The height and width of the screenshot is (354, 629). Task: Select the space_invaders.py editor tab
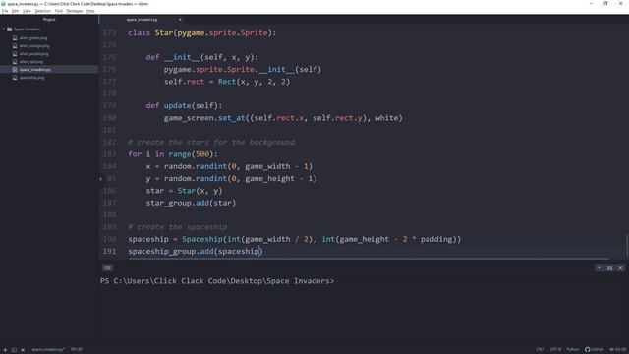click(142, 20)
